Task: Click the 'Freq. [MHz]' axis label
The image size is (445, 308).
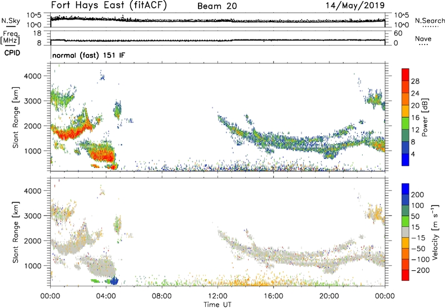Action: pyautogui.click(x=11, y=38)
